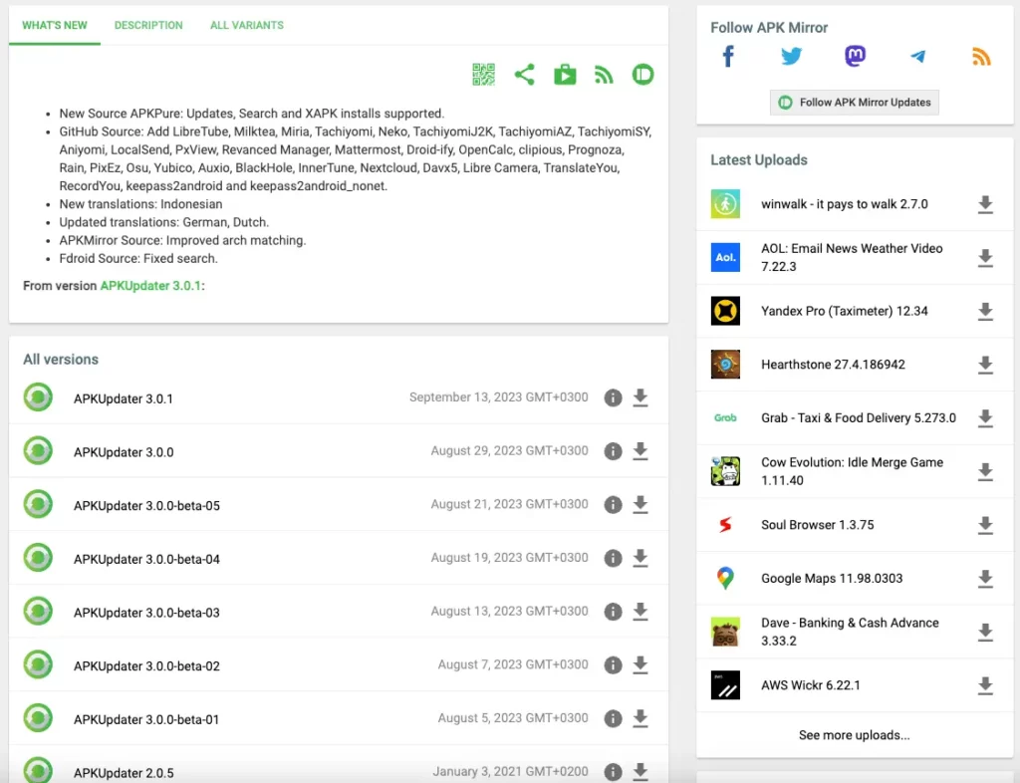1020x783 pixels.
Task: Switch to the What's New tab
Action: pos(55,25)
